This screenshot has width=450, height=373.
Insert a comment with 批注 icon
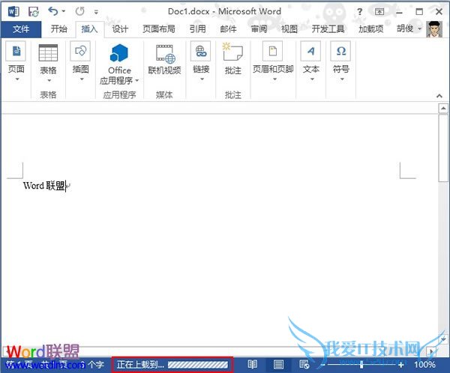[232, 53]
